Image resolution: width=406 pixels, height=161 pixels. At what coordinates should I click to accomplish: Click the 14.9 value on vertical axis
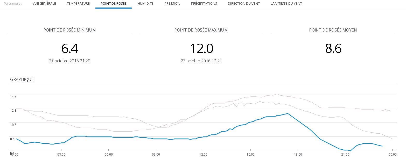click(13, 96)
